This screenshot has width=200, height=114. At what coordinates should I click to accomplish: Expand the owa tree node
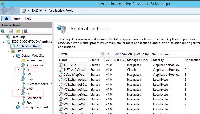18,93
